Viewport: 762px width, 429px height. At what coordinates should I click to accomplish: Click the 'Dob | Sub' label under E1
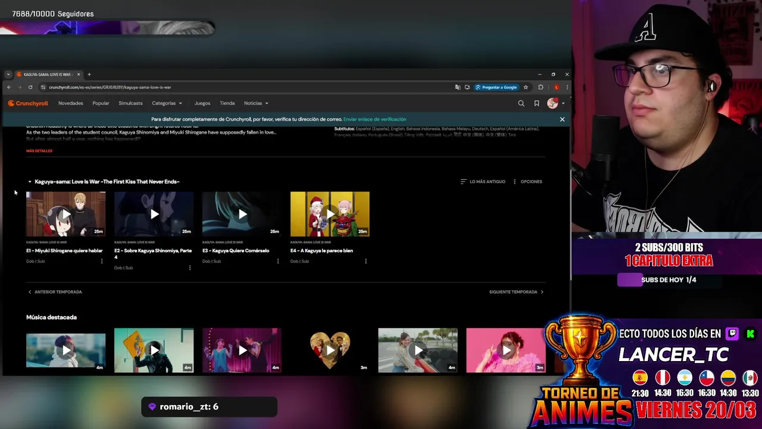(x=35, y=261)
